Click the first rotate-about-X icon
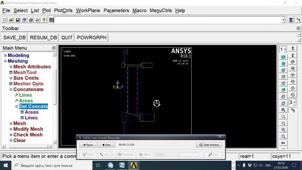302x170 pixels. (x=293, y=62)
